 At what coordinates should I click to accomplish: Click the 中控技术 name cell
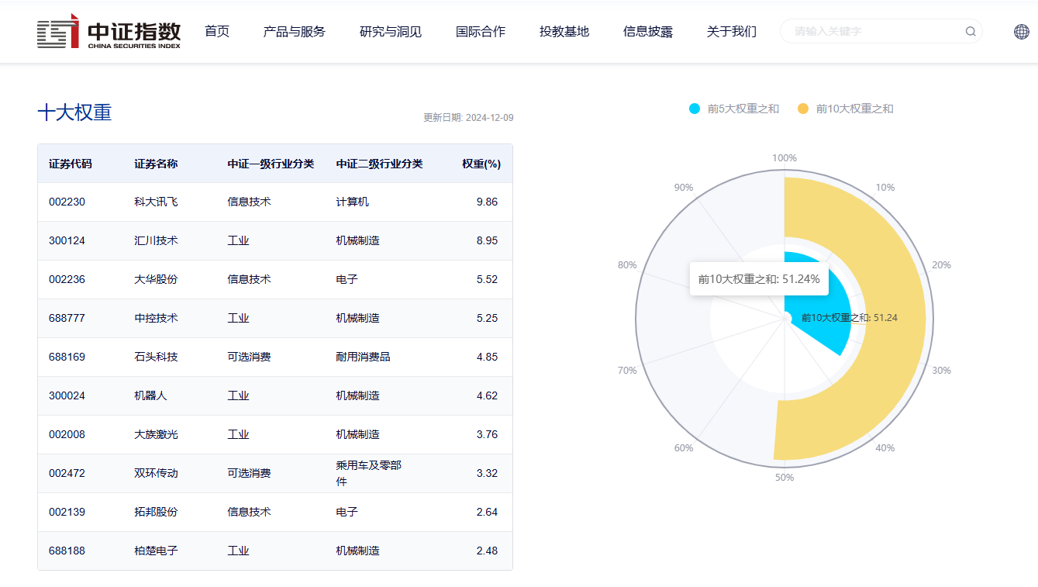tap(156, 318)
